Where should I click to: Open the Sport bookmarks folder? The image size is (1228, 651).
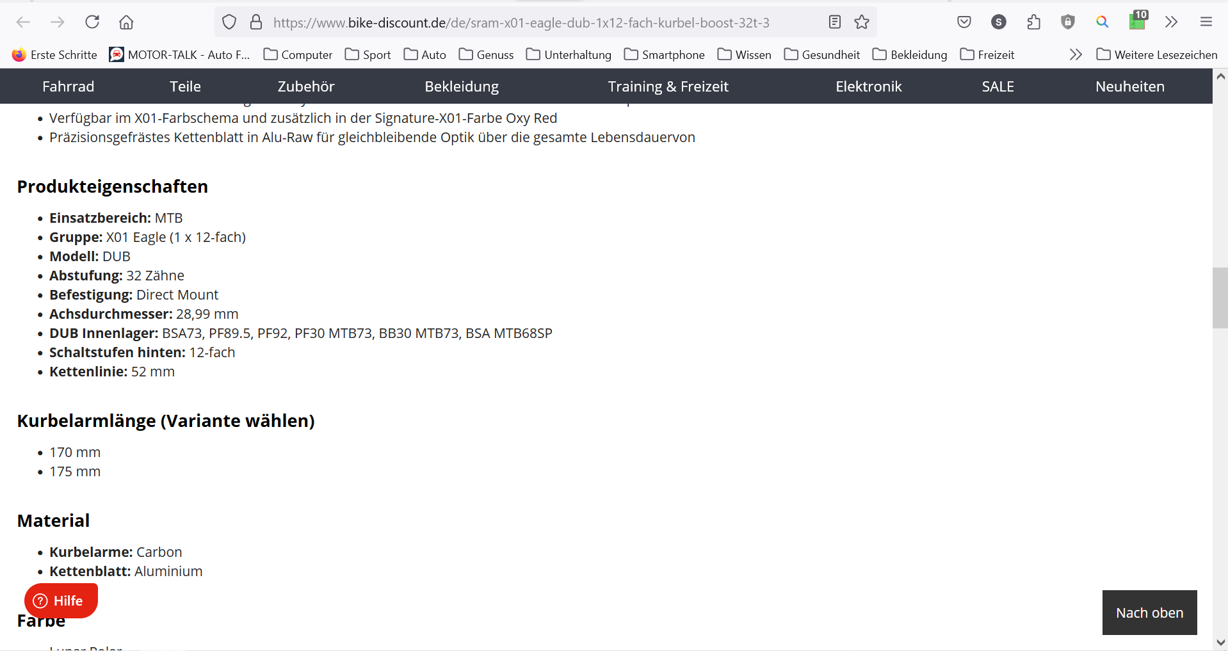(368, 55)
